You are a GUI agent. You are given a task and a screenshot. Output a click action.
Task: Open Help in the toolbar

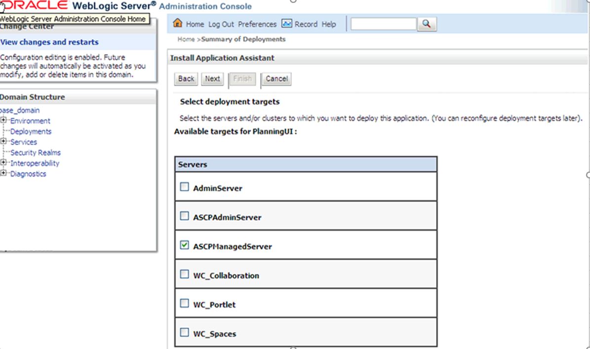[x=329, y=25]
